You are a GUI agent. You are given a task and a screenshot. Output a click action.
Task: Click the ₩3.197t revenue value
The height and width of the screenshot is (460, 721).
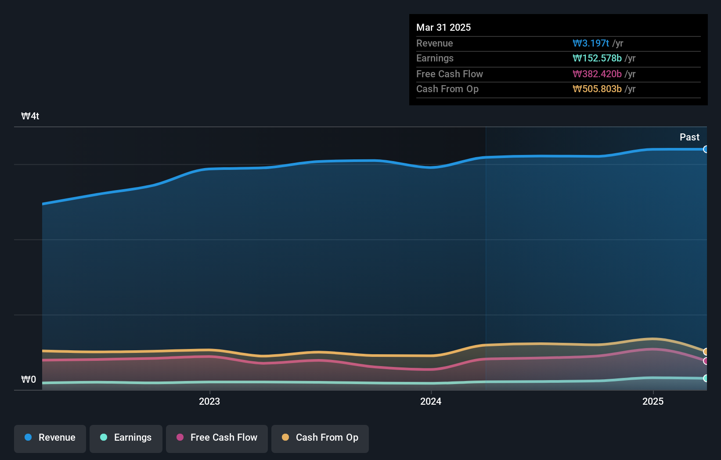(591, 43)
